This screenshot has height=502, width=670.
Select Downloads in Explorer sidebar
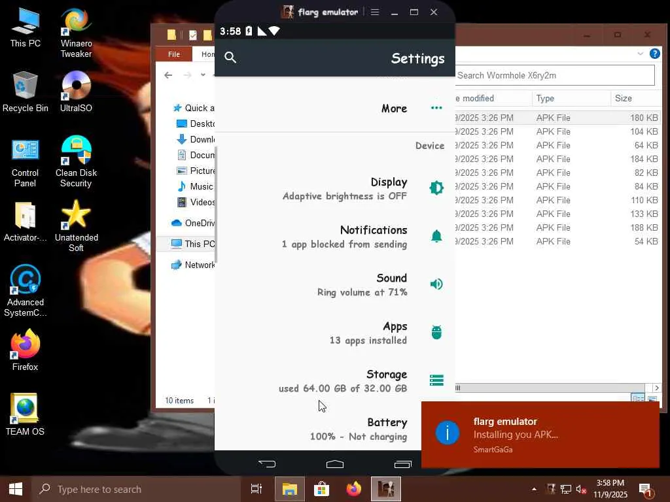point(196,140)
